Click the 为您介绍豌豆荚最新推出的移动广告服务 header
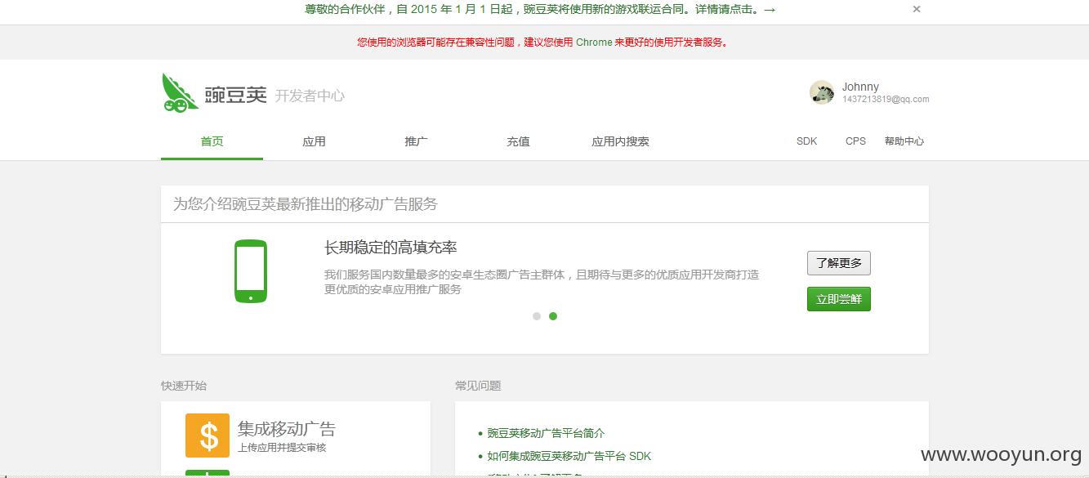The width and height of the screenshot is (1089, 478). coord(305,204)
